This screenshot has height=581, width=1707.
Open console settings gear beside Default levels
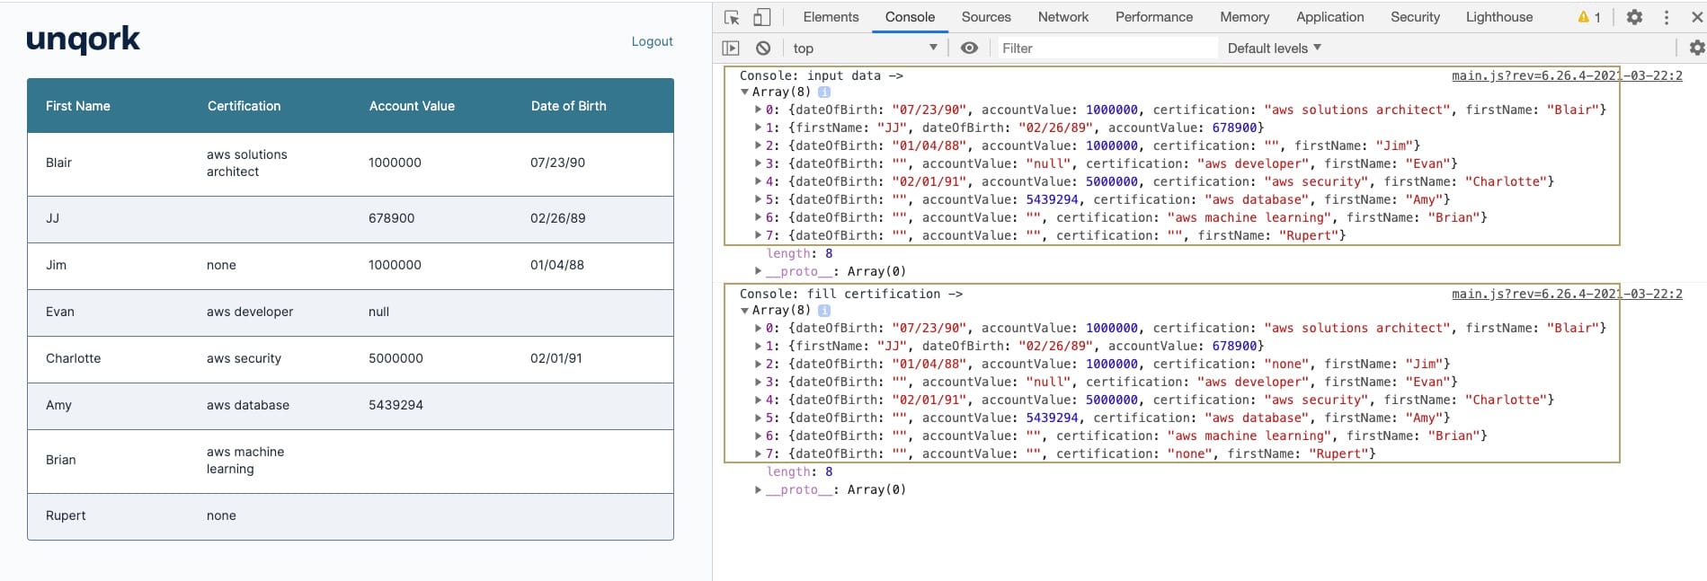pos(1697,48)
